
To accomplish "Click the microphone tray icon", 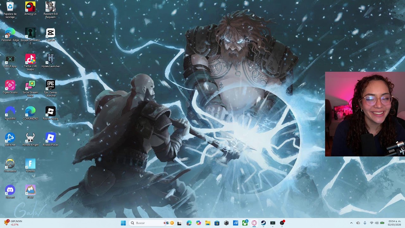I will 365,223.
